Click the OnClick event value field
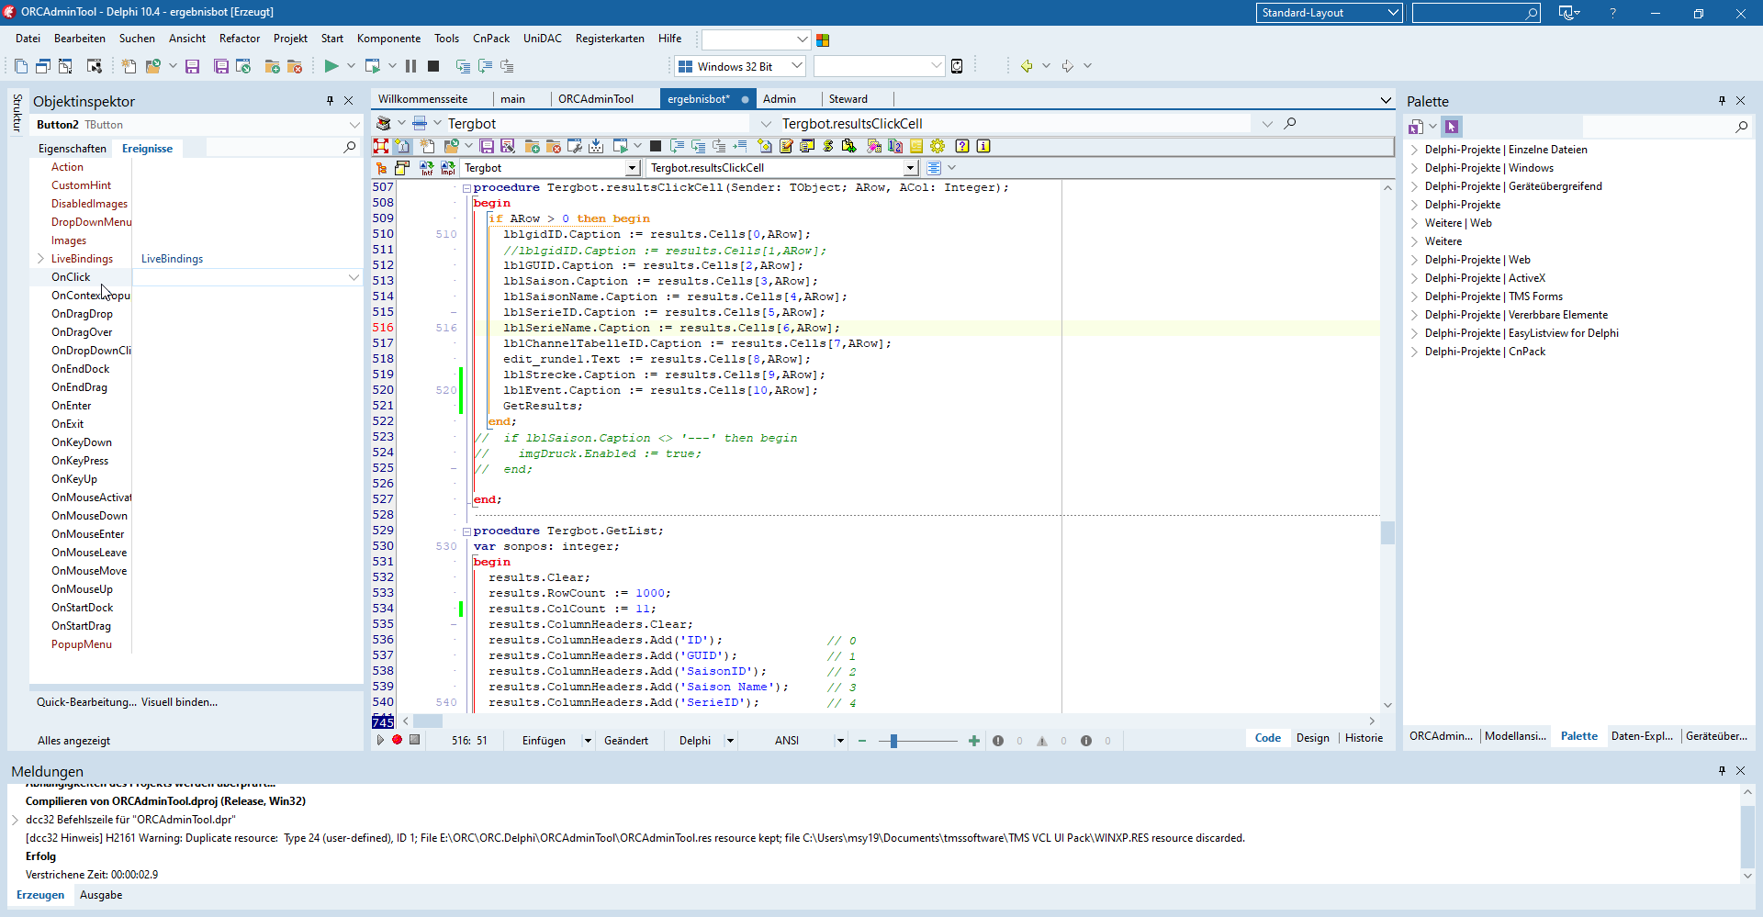Viewport: 1763px width, 917px height. point(239,277)
